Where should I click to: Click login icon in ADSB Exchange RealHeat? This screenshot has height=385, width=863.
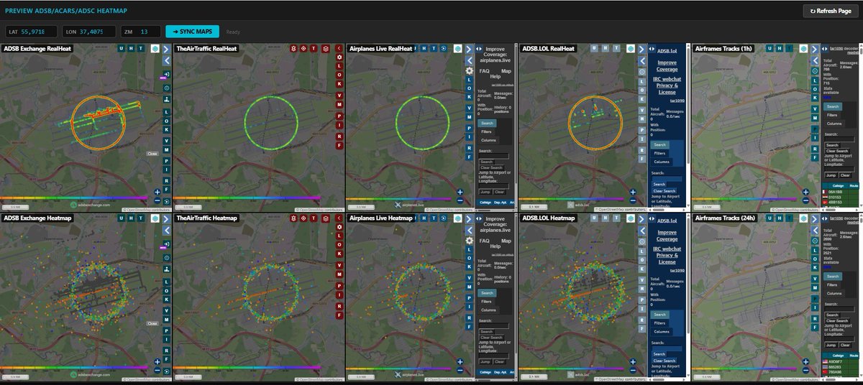(x=167, y=74)
